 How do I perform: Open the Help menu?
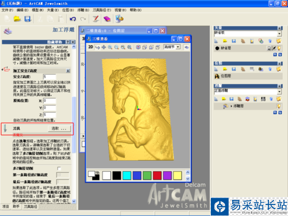[x=135, y=10]
